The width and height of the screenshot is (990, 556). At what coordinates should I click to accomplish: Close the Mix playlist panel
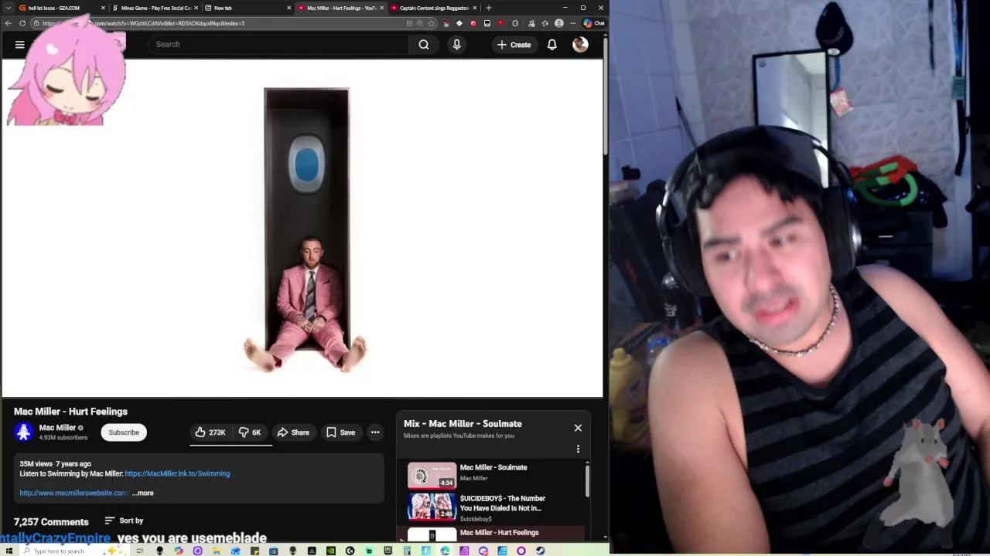[x=578, y=428]
